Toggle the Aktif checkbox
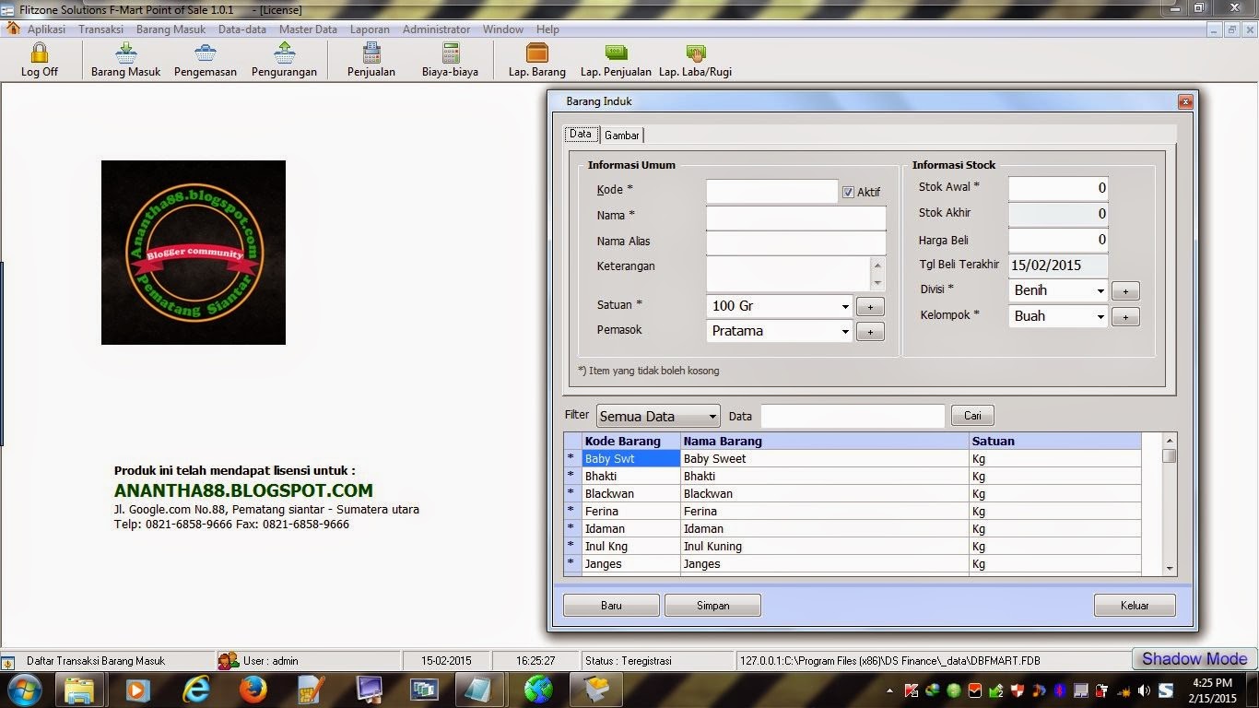This screenshot has height=708, width=1259. [848, 192]
